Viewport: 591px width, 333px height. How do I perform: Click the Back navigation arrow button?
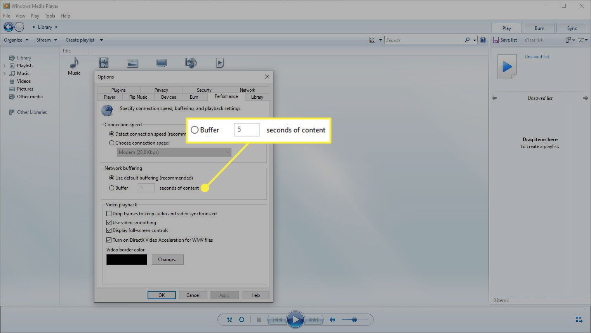point(9,27)
